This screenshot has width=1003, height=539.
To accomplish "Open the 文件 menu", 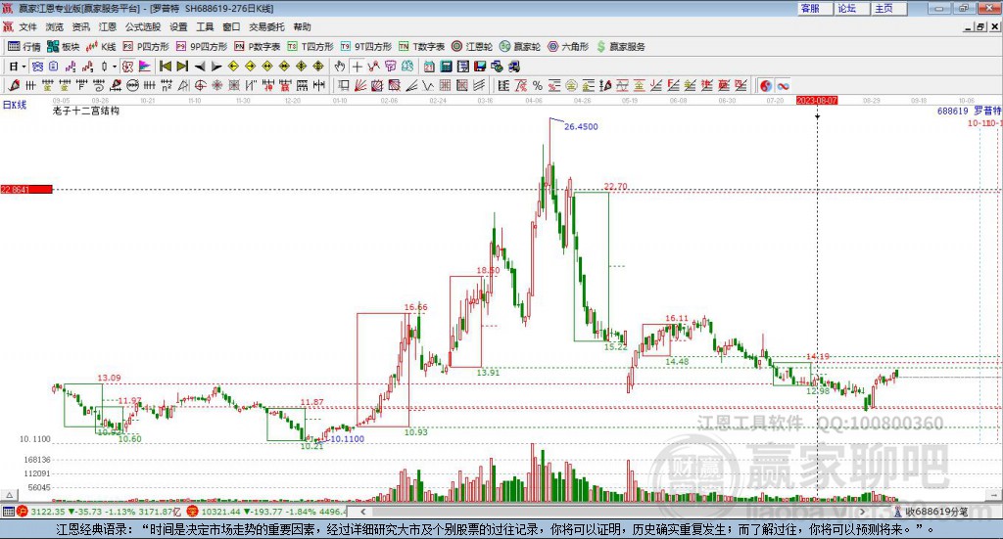I will tap(28, 26).
